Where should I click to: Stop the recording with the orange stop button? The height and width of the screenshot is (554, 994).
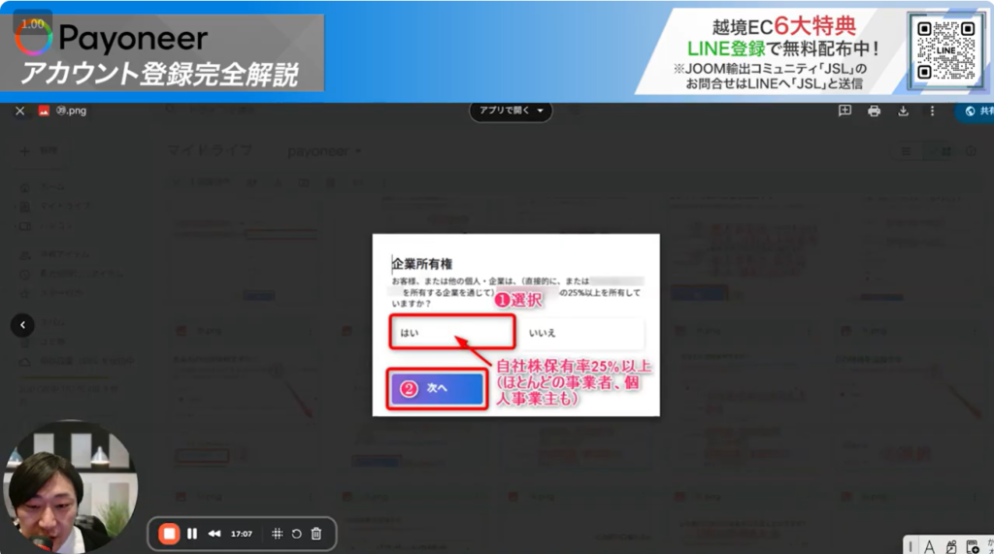[169, 534]
